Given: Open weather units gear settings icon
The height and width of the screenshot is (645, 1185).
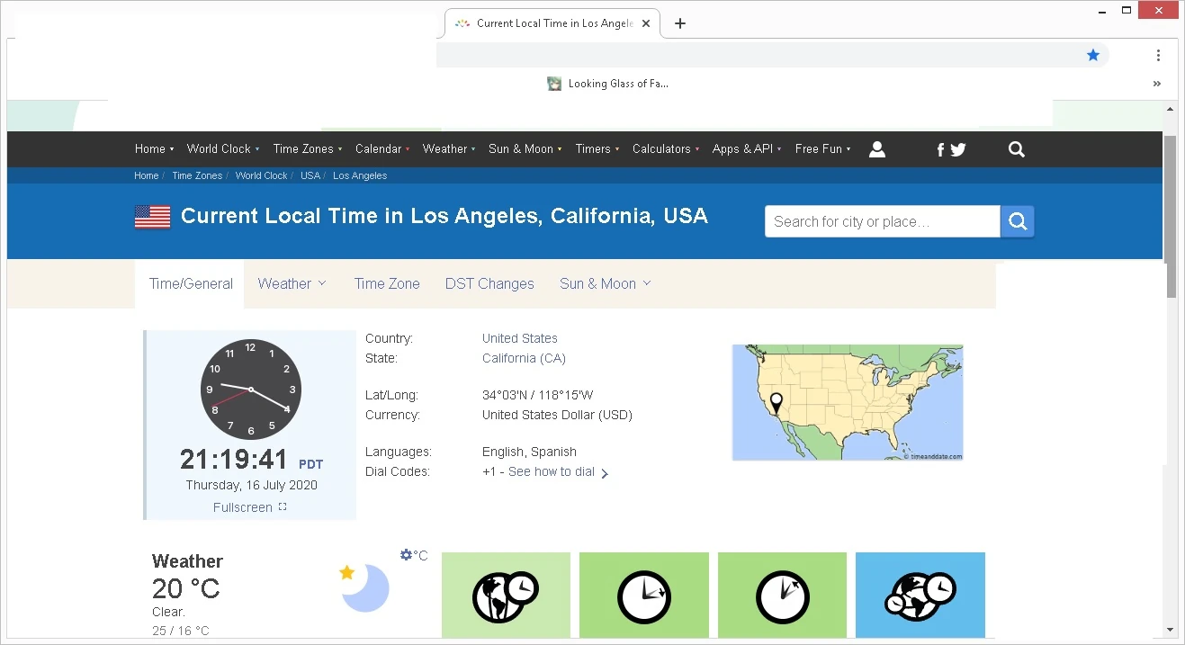Looking at the screenshot, I should coord(407,555).
